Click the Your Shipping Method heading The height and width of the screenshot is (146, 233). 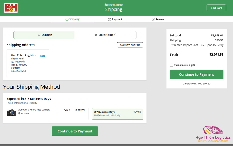pyautogui.click(x=32, y=87)
